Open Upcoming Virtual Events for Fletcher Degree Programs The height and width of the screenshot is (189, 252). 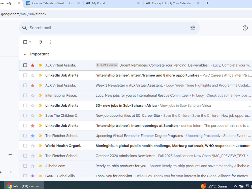(135, 136)
